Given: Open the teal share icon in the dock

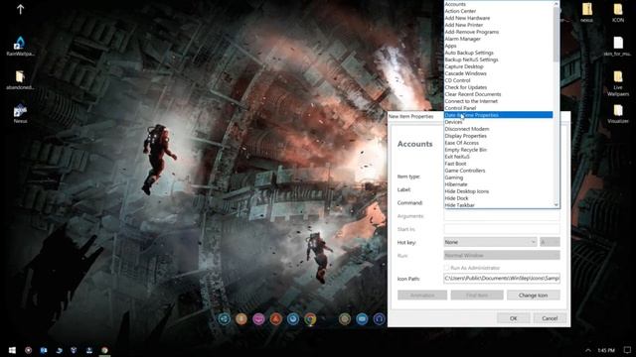Looking at the screenshot, I should point(224,319).
